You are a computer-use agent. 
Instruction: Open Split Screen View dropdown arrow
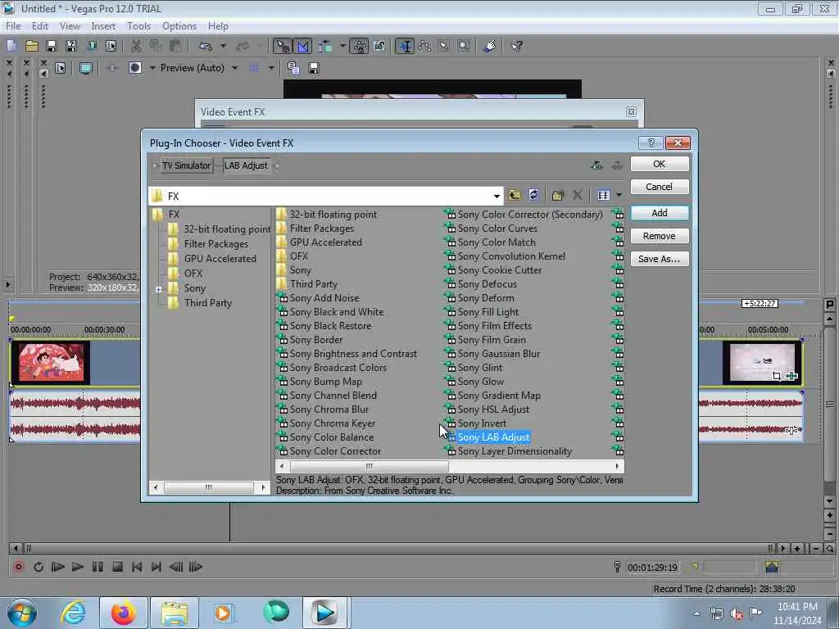click(152, 68)
